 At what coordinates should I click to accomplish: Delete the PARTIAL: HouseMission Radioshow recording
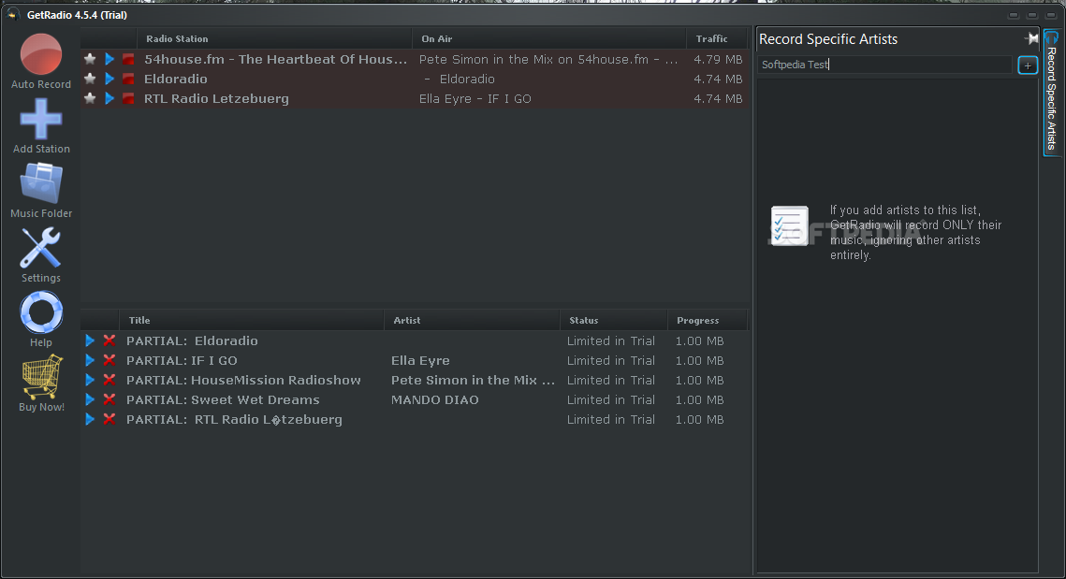(109, 380)
